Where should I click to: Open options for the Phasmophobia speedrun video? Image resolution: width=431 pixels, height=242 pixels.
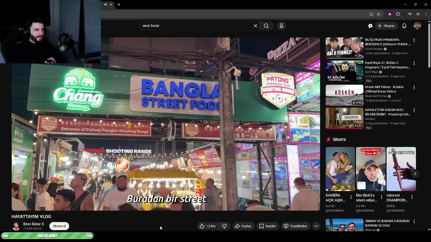pyautogui.click(x=414, y=110)
